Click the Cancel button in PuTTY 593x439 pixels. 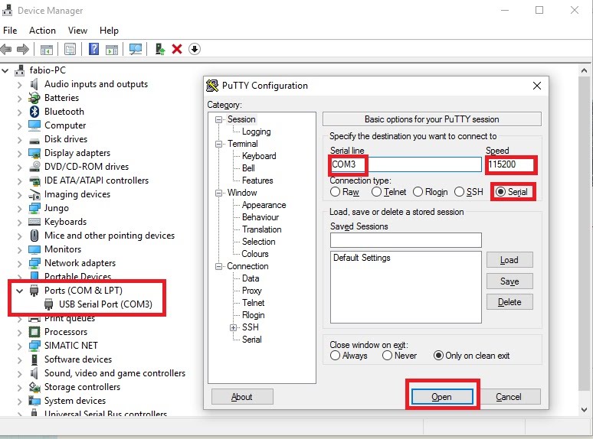click(x=508, y=397)
